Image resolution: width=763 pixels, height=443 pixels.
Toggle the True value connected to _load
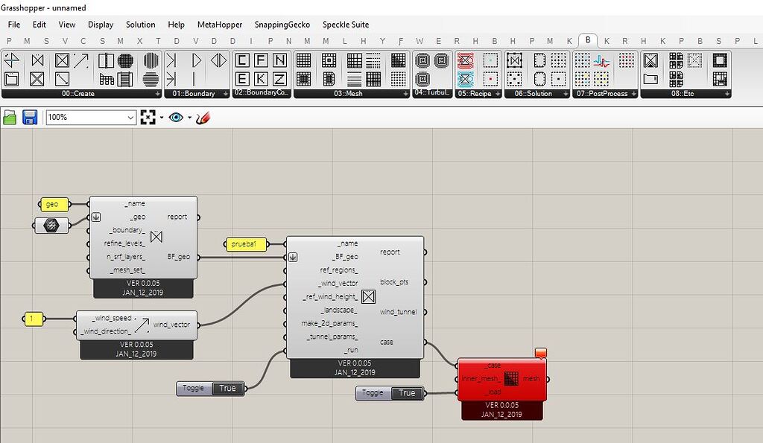pyautogui.click(x=407, y=393)
